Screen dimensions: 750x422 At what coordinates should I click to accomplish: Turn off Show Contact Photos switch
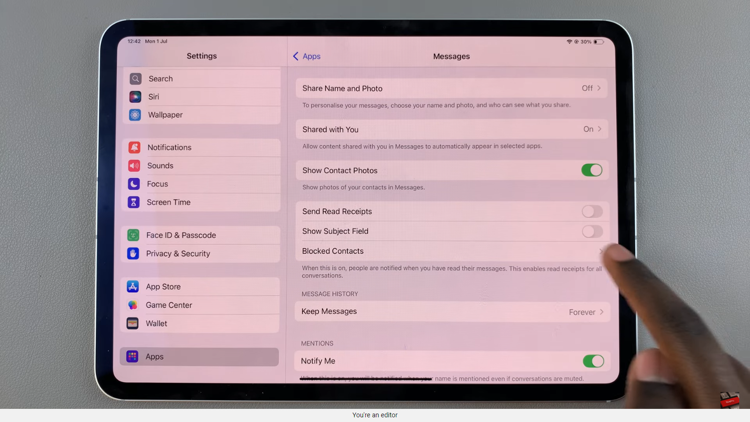592,170
